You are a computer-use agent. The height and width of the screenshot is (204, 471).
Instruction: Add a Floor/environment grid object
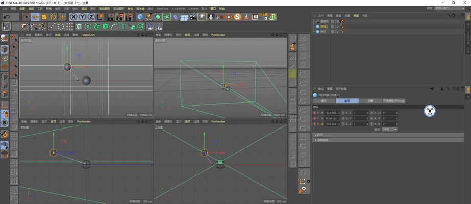click(184, 18)
